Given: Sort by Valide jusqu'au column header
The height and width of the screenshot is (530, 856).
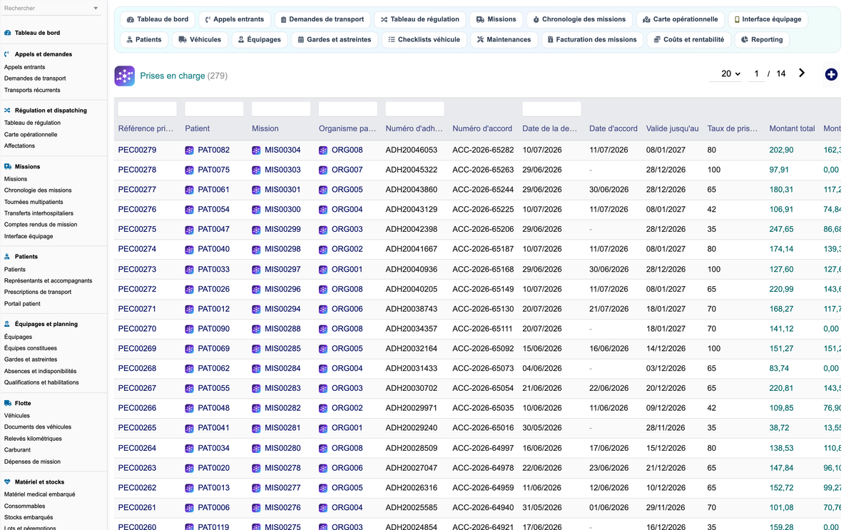Looking at the screenshot, I should point(673,128).
